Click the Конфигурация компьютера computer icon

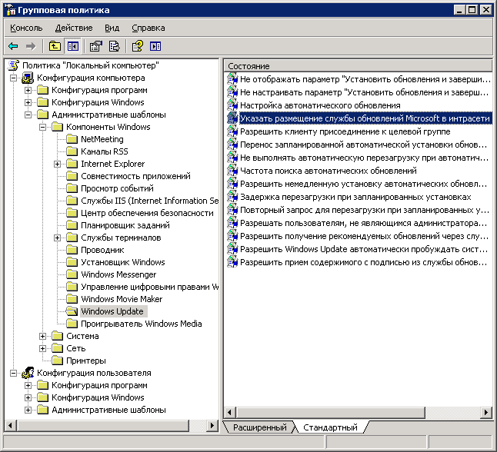[x=28, y=78]
